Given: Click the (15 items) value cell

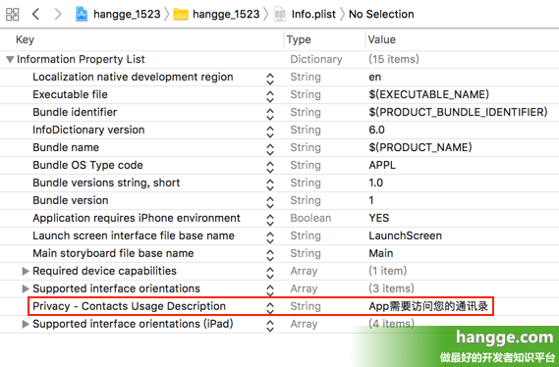Looking at the screenshot, I should coord(394,59).
